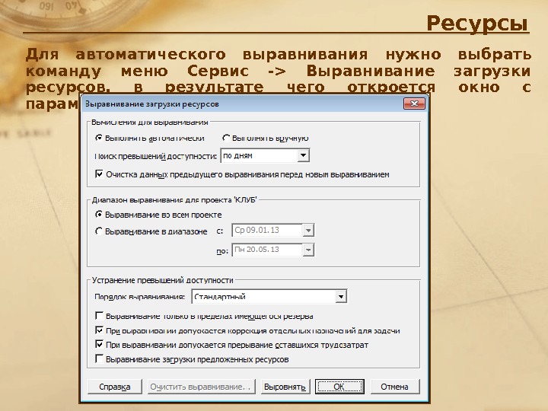Click the 'Порядок выравнивания:' label
Viewport: 548px width, 411px height.
[x=139, y=297]
